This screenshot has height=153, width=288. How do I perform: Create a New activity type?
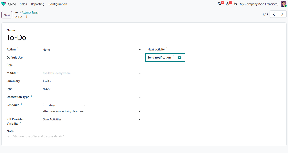click(x=7, y=15)
